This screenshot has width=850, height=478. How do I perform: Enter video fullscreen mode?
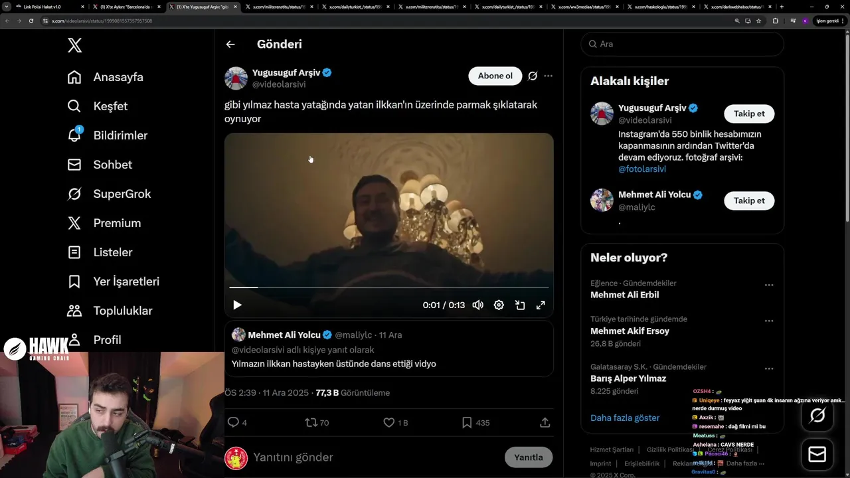(541, 305)
